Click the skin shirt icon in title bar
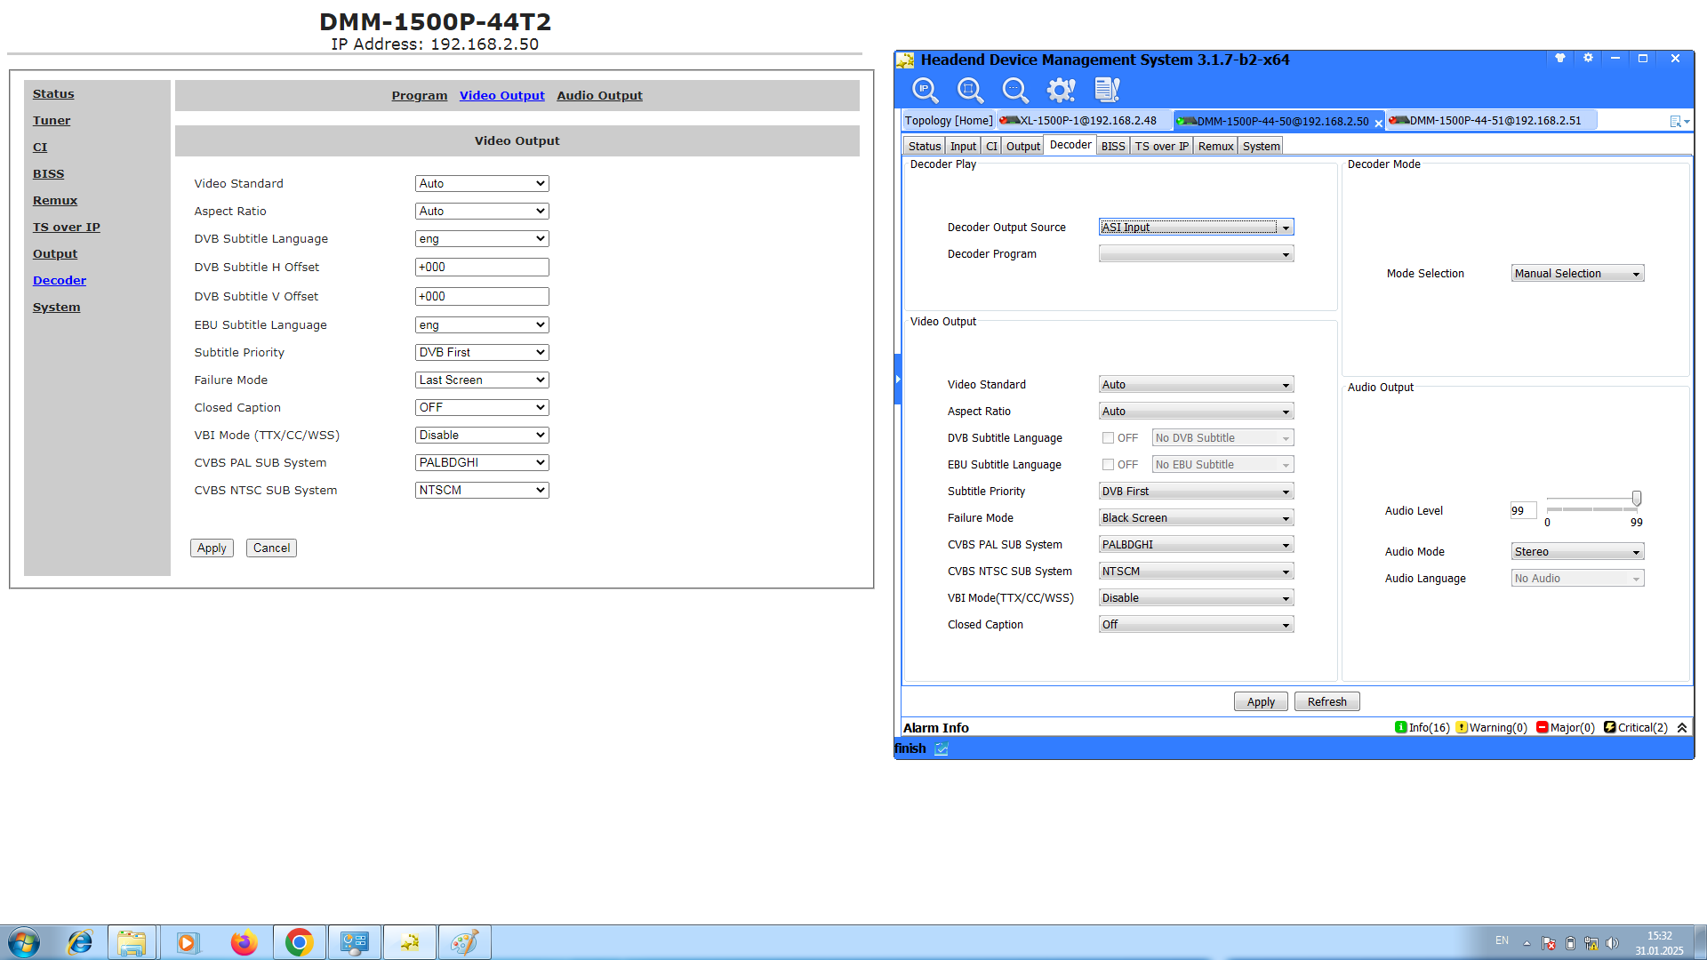The width and height of the screenshot is (1707, 960). [x=1559, y=59]
